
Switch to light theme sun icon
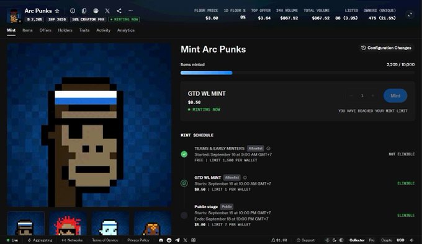(x=327, y=240)
